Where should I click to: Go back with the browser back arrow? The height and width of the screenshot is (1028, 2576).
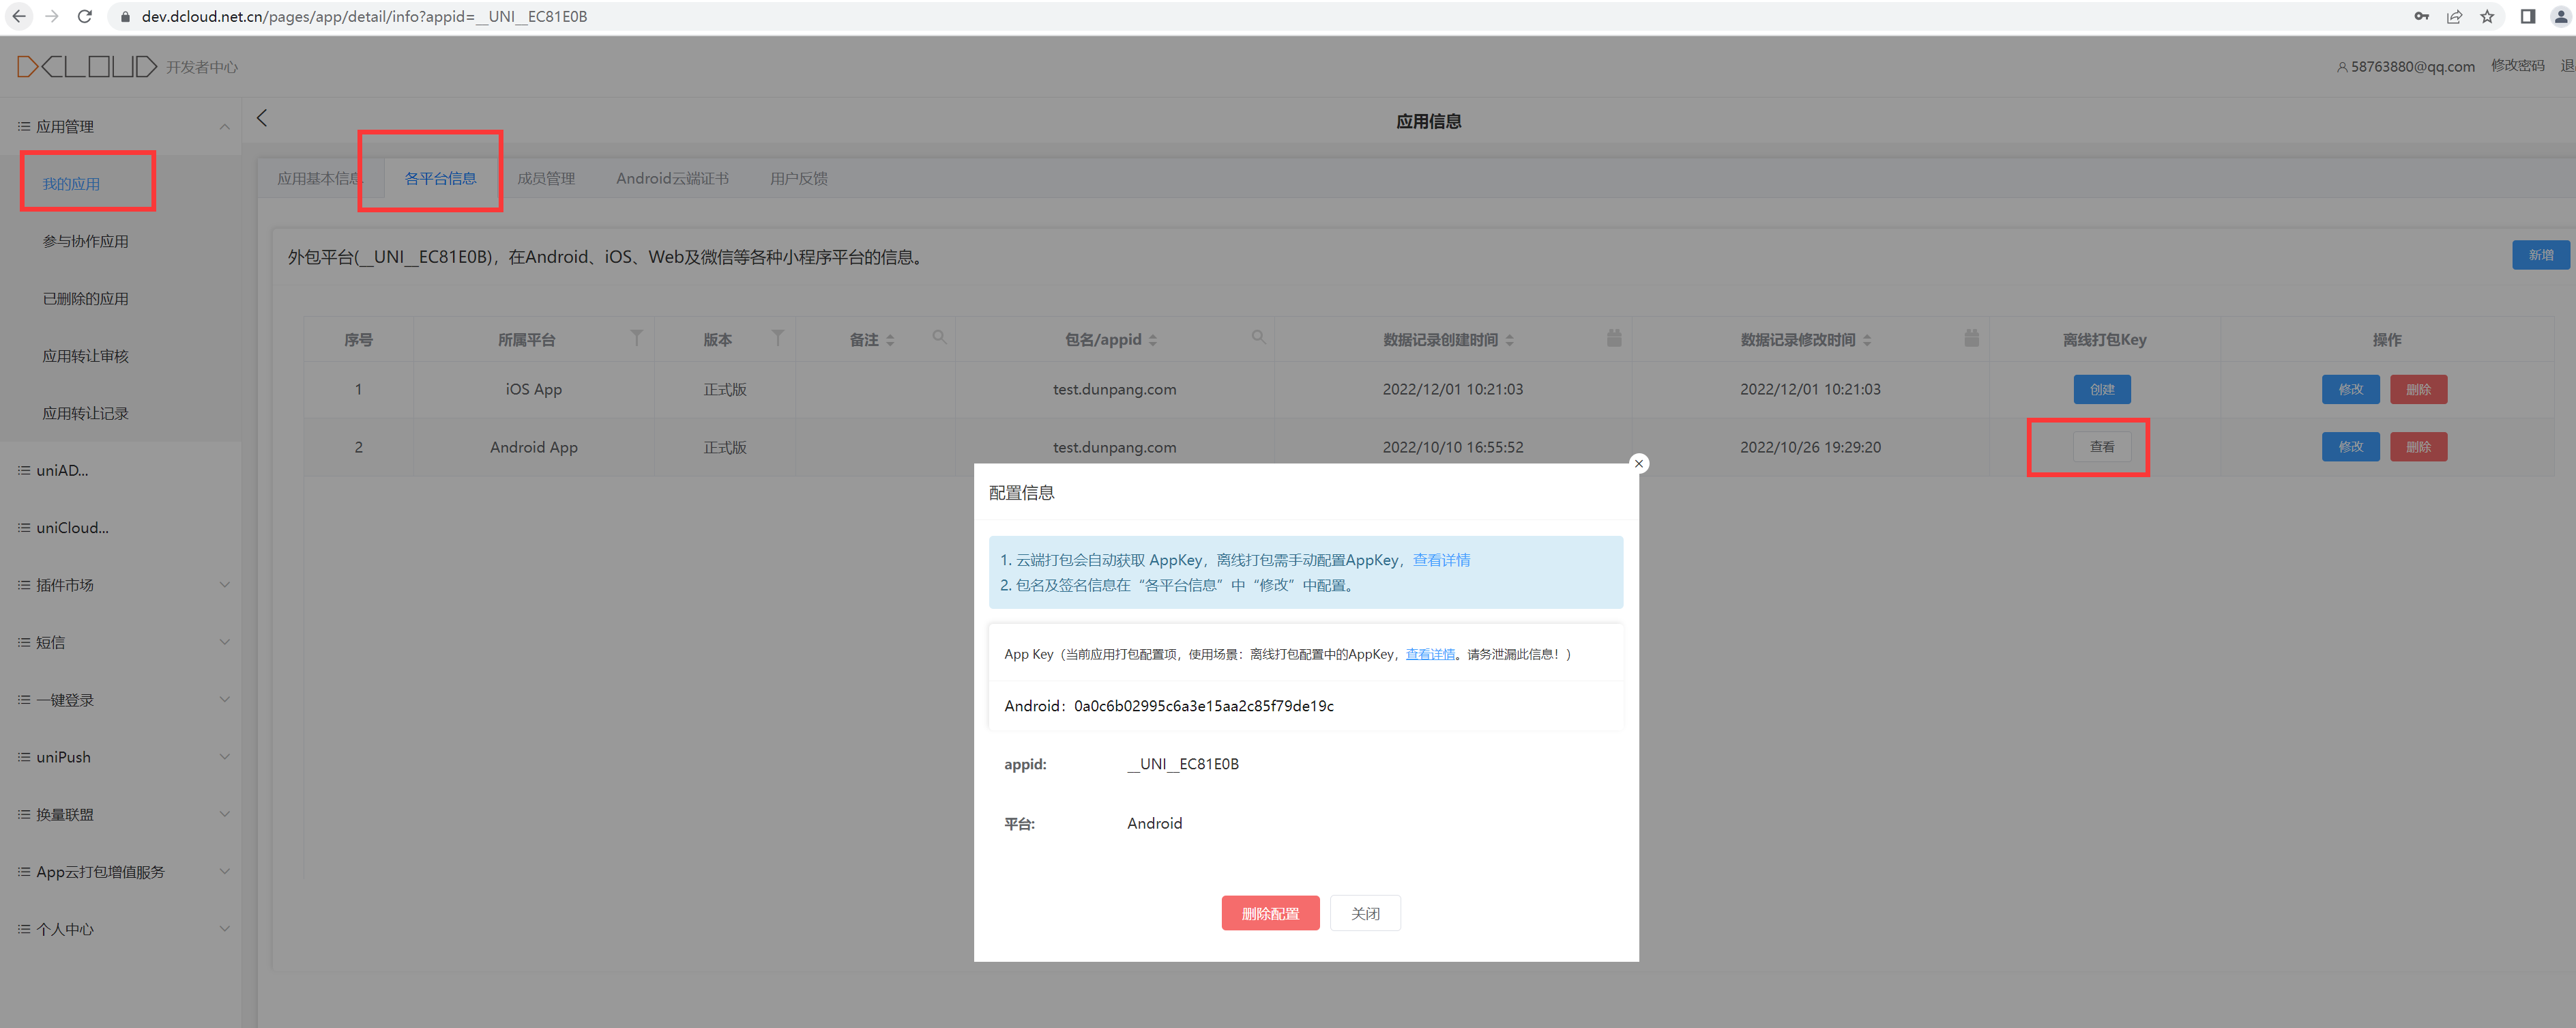tap(18, 16)
